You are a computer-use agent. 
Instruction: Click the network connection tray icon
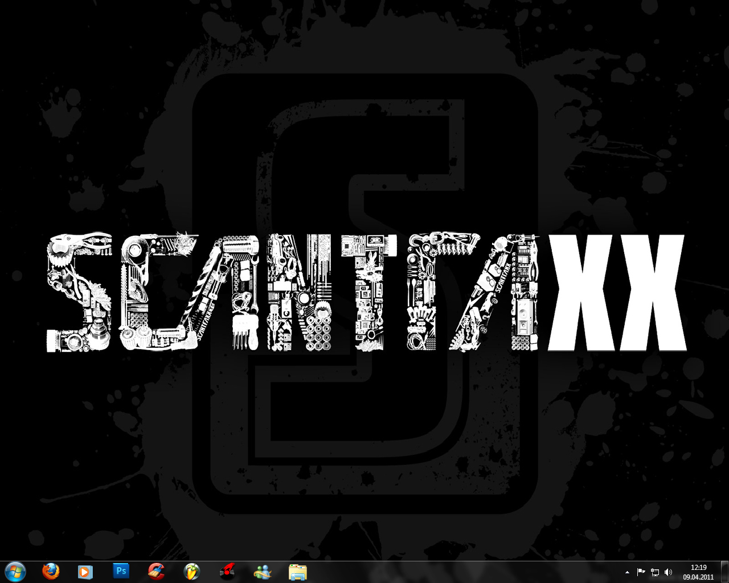point(655,572)
